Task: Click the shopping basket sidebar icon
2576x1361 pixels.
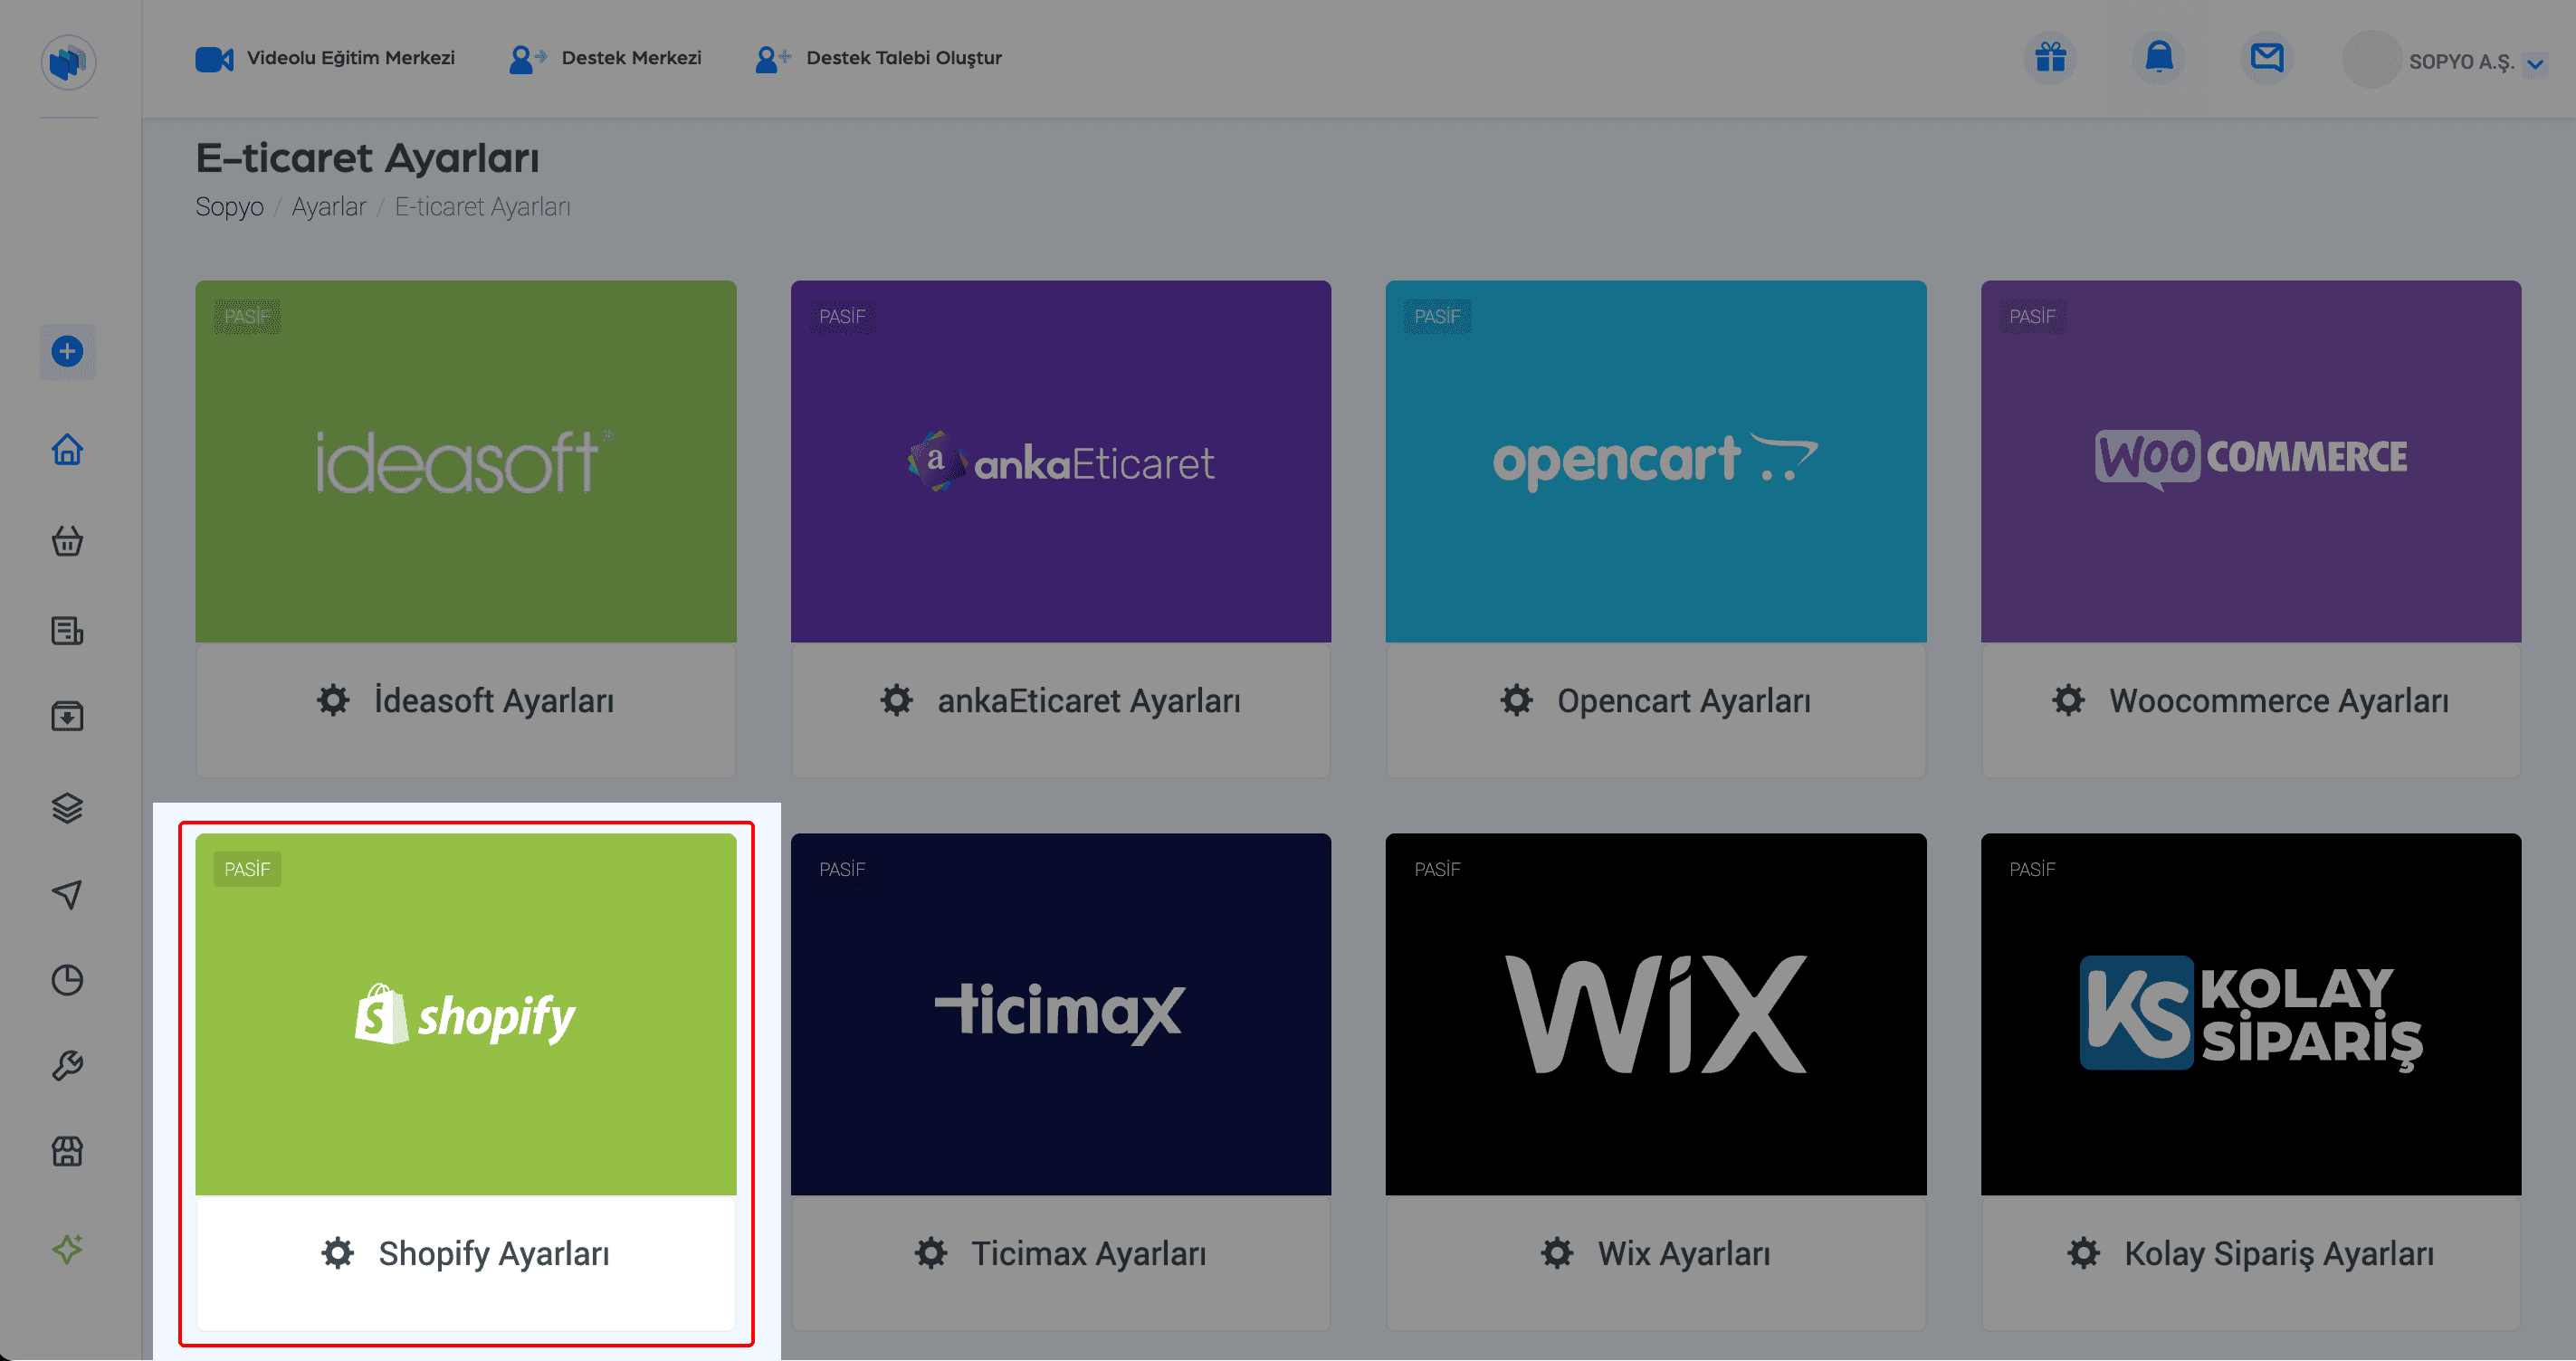Action: 67,541
